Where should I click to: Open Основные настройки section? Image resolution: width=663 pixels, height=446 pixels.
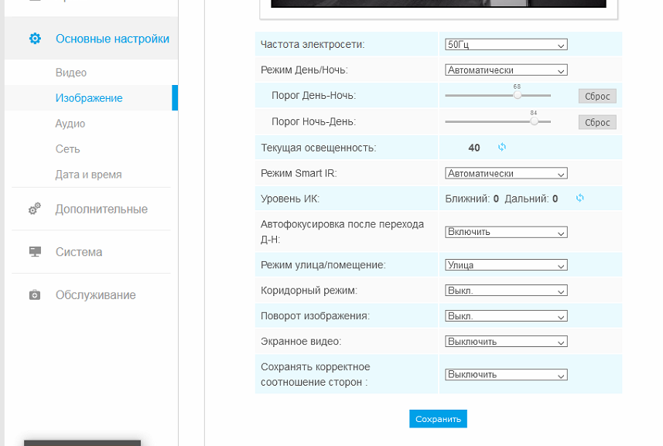coord(91,39)
